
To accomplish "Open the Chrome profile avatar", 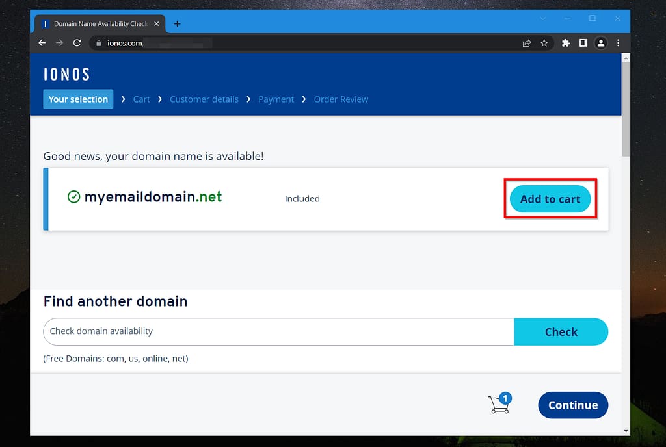I will (x=600, y=43).
